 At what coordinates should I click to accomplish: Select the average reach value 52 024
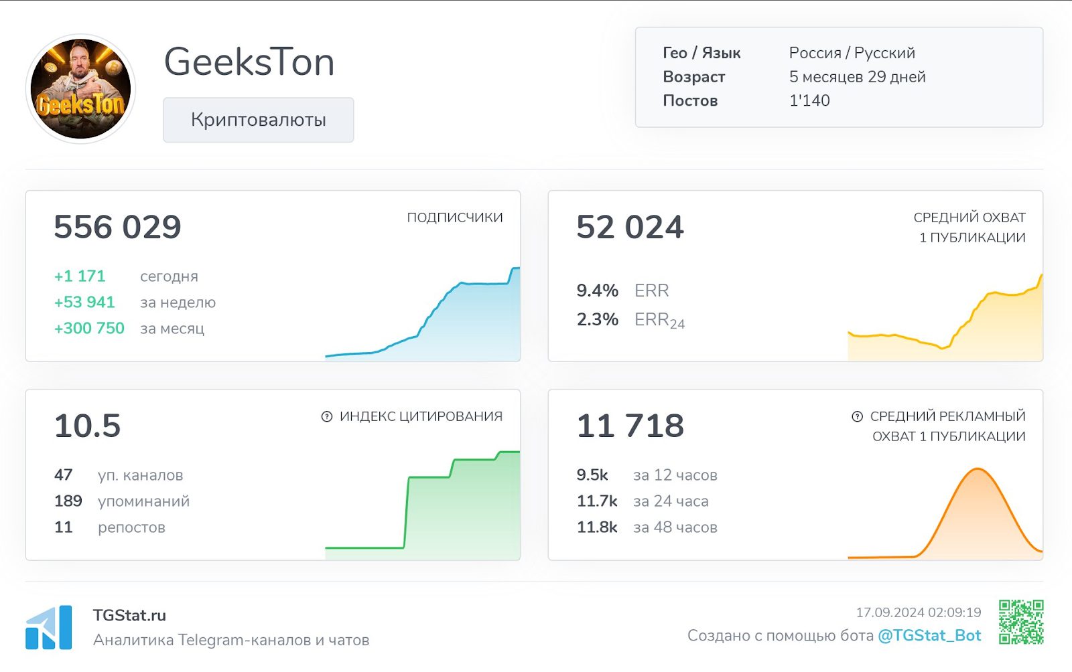coord(630,227)
